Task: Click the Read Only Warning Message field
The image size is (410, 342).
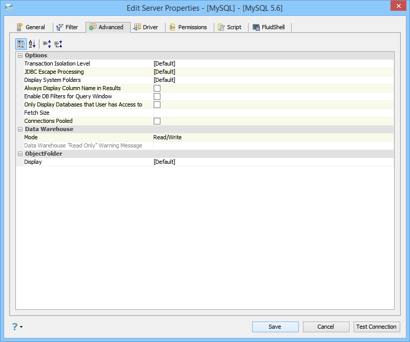Action: (x=273, y=145)
